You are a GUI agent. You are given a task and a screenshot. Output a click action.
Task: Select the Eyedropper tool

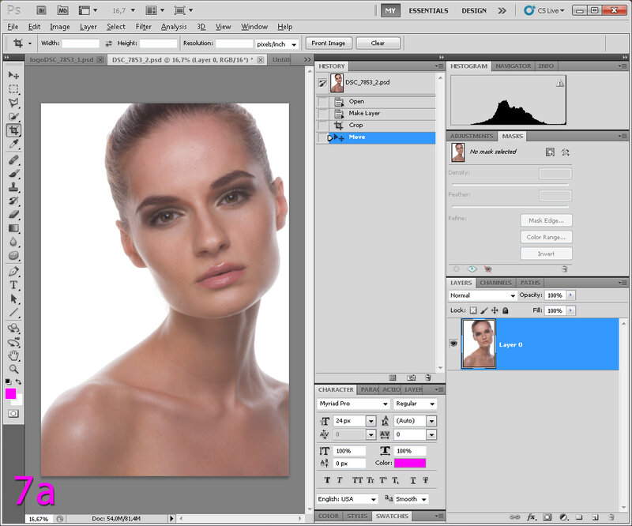pyautogui.click(x=13, y=145)
